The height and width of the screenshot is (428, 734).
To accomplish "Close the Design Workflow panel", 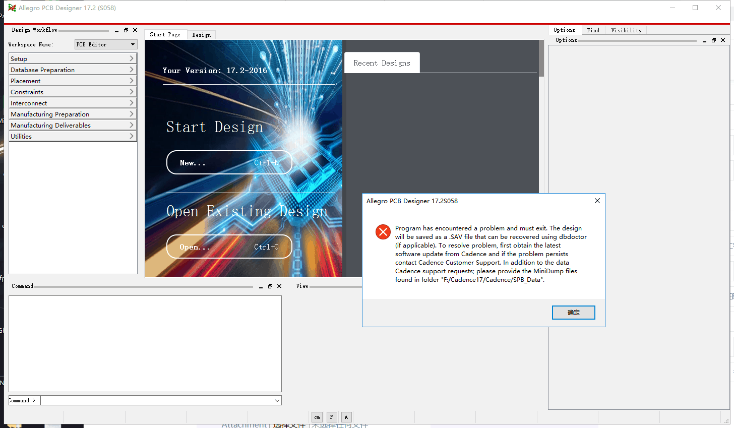I will (135, 30).
